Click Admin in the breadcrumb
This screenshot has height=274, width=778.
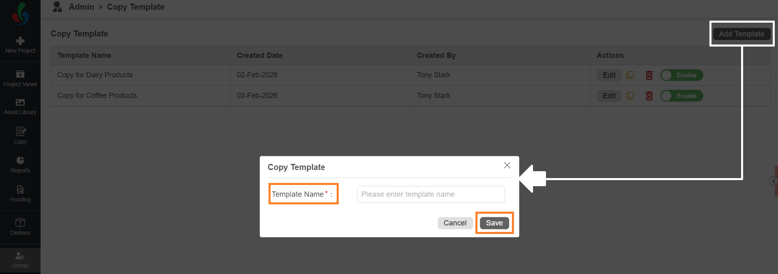81,7
